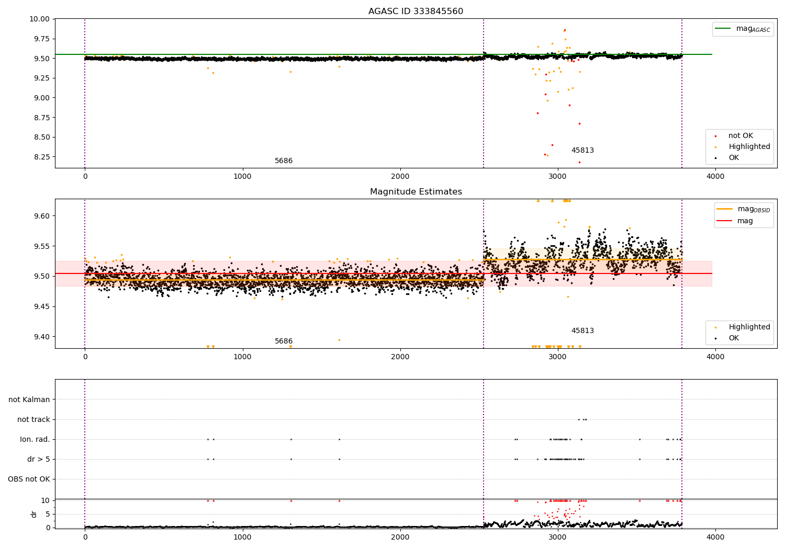Click the 8.25 y-axis tick in top plot

(41, 157)
